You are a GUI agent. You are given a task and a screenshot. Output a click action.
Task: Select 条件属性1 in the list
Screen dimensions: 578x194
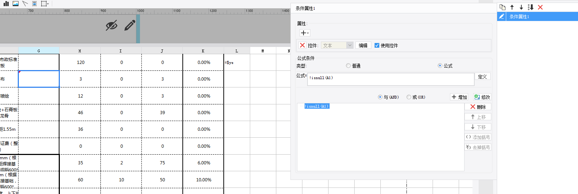pos(519,17)
